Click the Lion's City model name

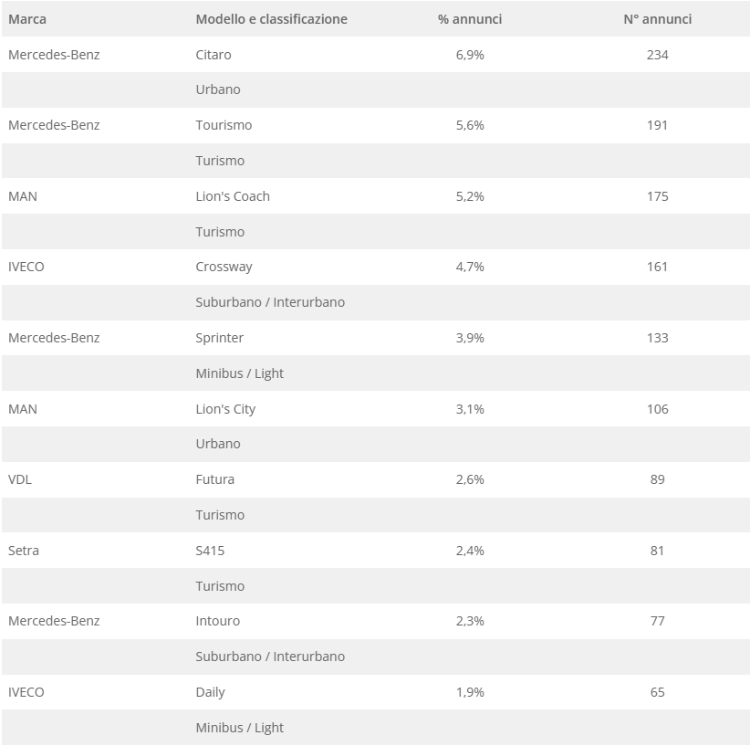[225, 409]
